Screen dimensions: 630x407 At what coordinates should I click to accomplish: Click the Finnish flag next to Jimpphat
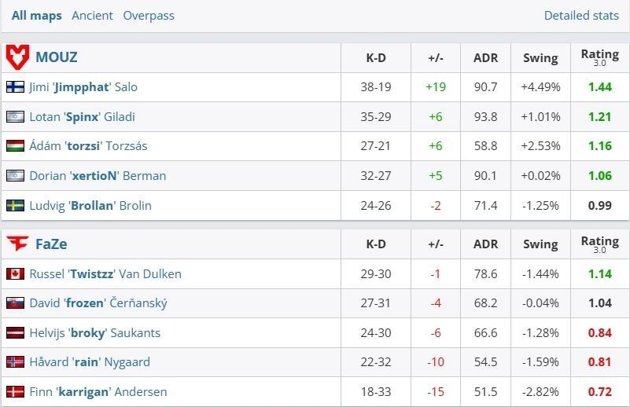(x=15, y=87)
